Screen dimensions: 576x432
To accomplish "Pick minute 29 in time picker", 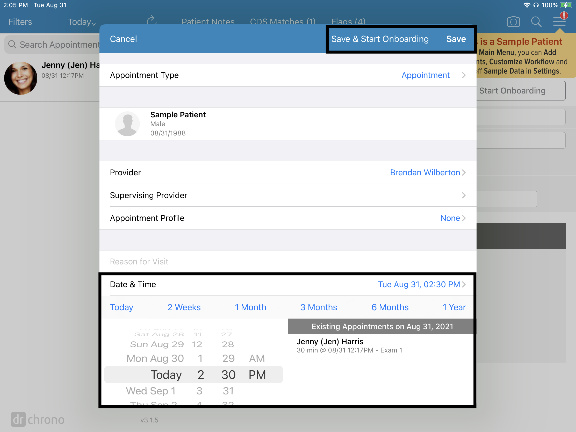I will tap(228, 358).
